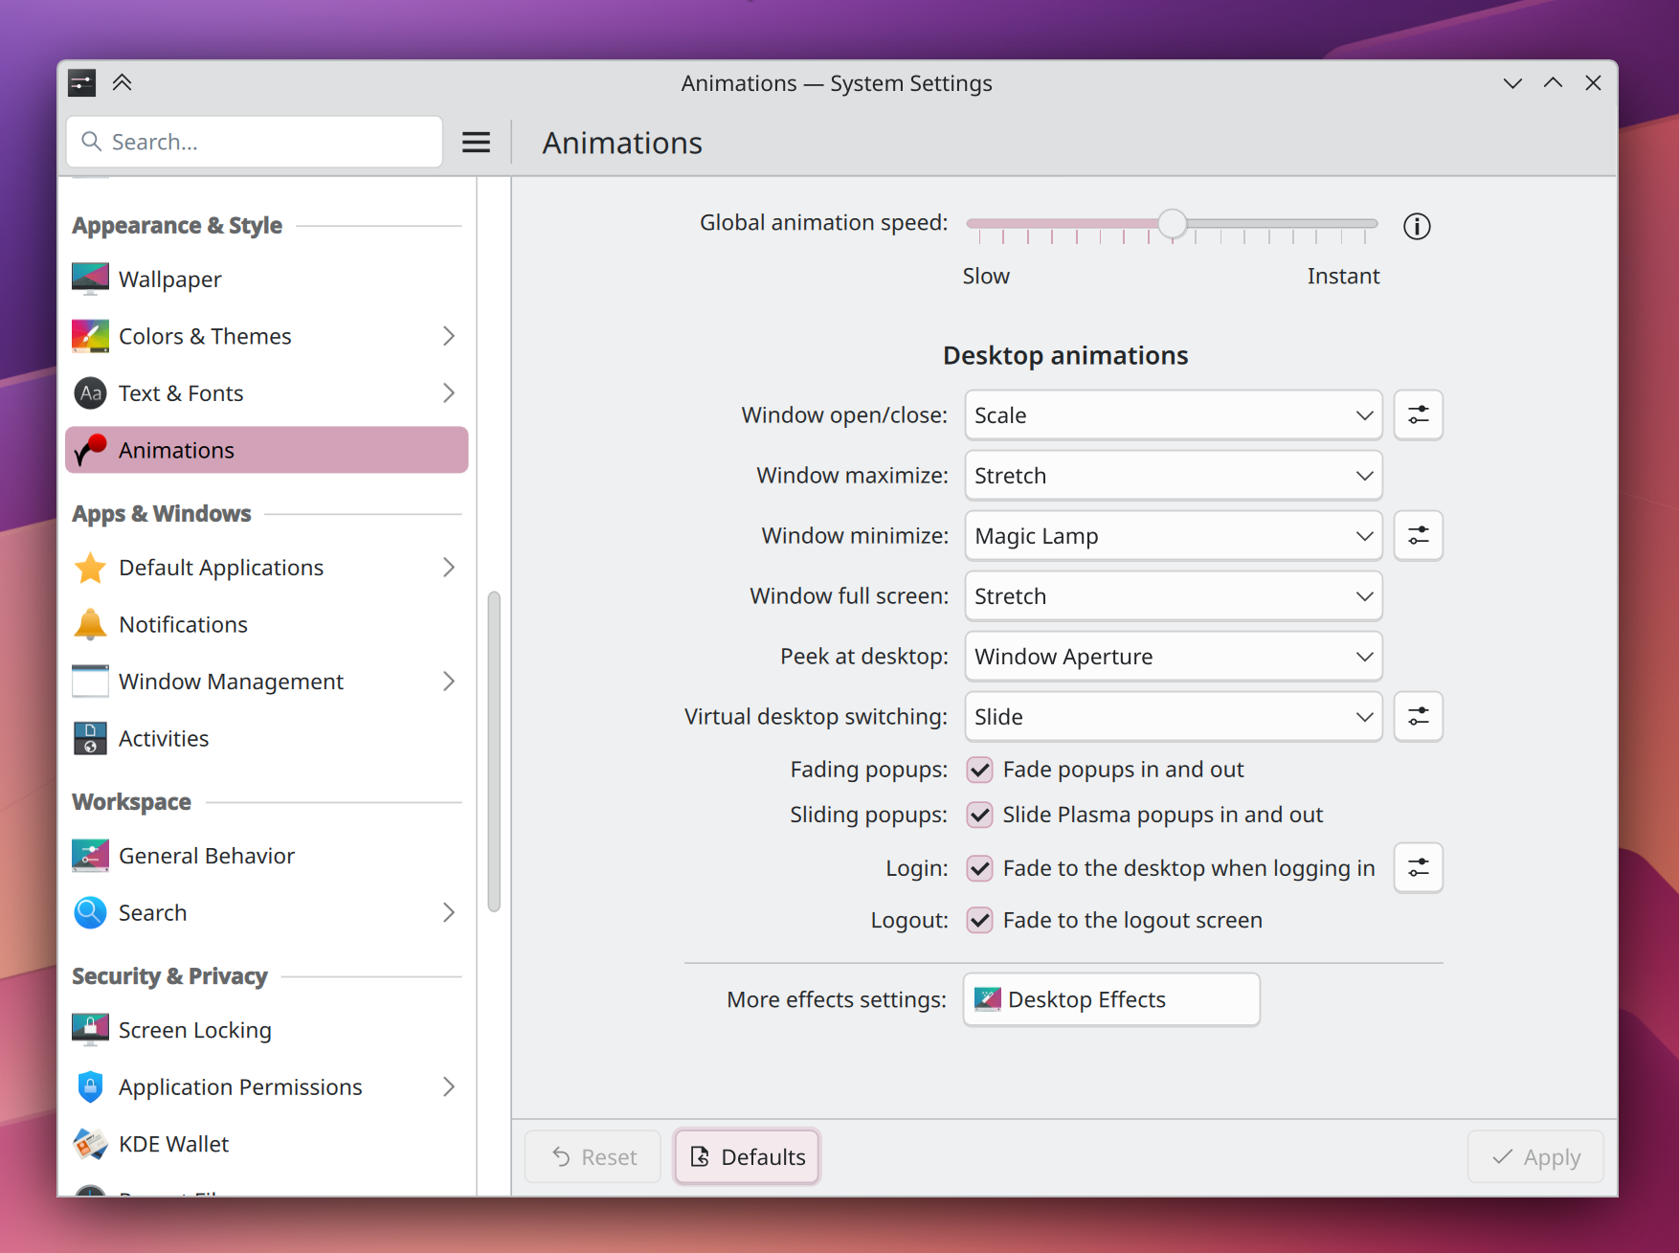
Task: Click into the Search field
Action: pos(268,143)
